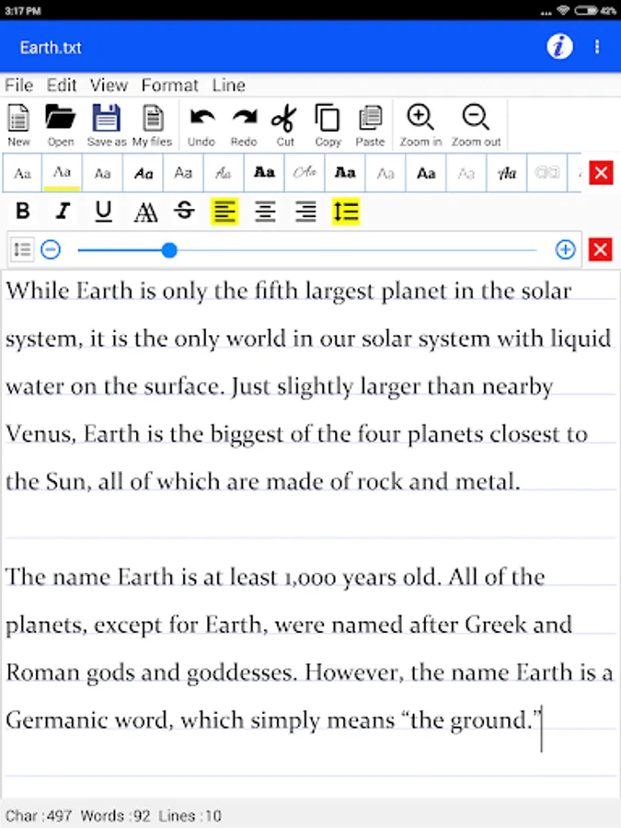Select the fifth font sample Aa
Image resolution: width=621 pixels, height=828 pixels.
[183, 173]
